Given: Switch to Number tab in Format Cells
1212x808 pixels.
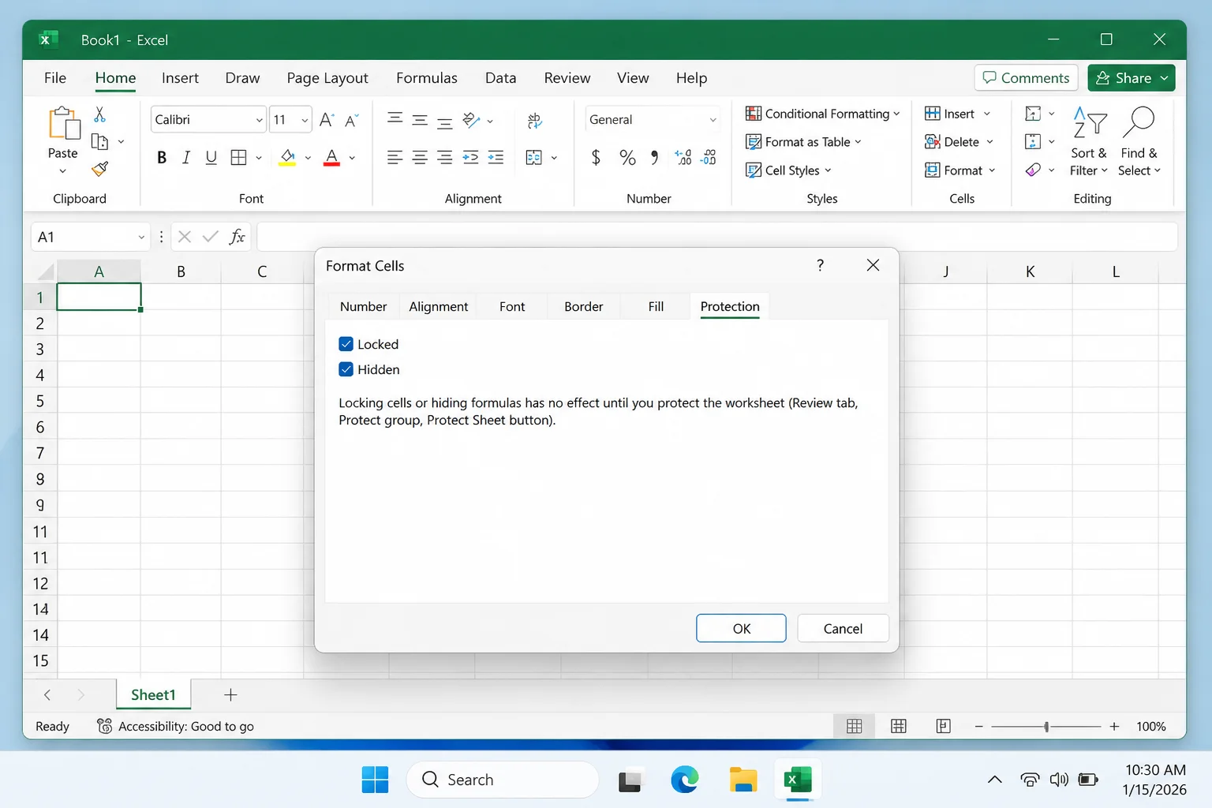Looking at the screenshot, I should 363,306.
